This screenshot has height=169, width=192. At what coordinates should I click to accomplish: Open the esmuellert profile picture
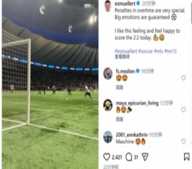pos(108,6)
